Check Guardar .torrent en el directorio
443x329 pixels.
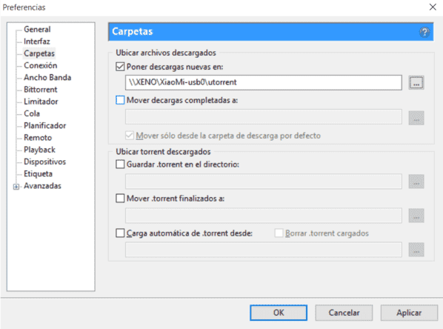[x=120, y=164]
